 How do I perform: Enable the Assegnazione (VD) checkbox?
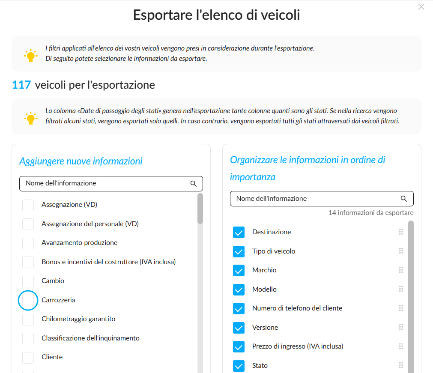point(28,205)
